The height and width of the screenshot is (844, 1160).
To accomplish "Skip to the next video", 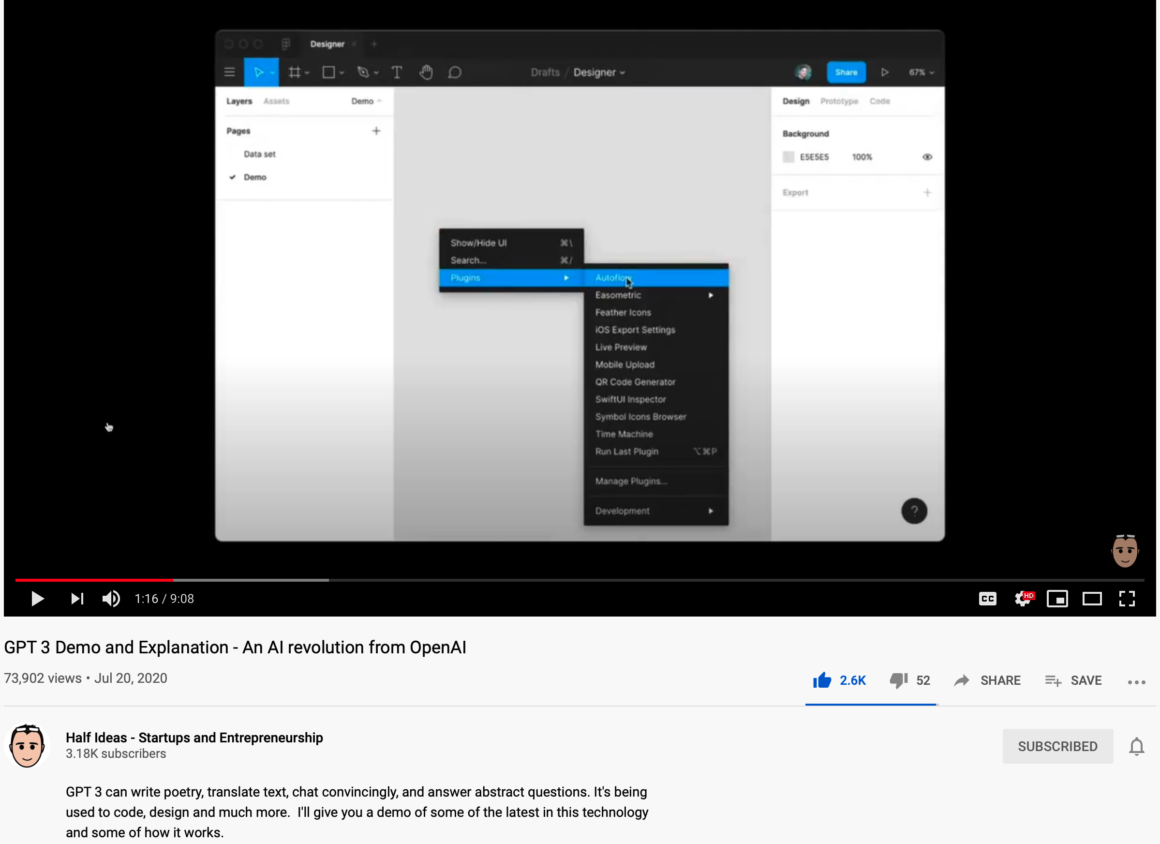I will [x=77, y=598].
